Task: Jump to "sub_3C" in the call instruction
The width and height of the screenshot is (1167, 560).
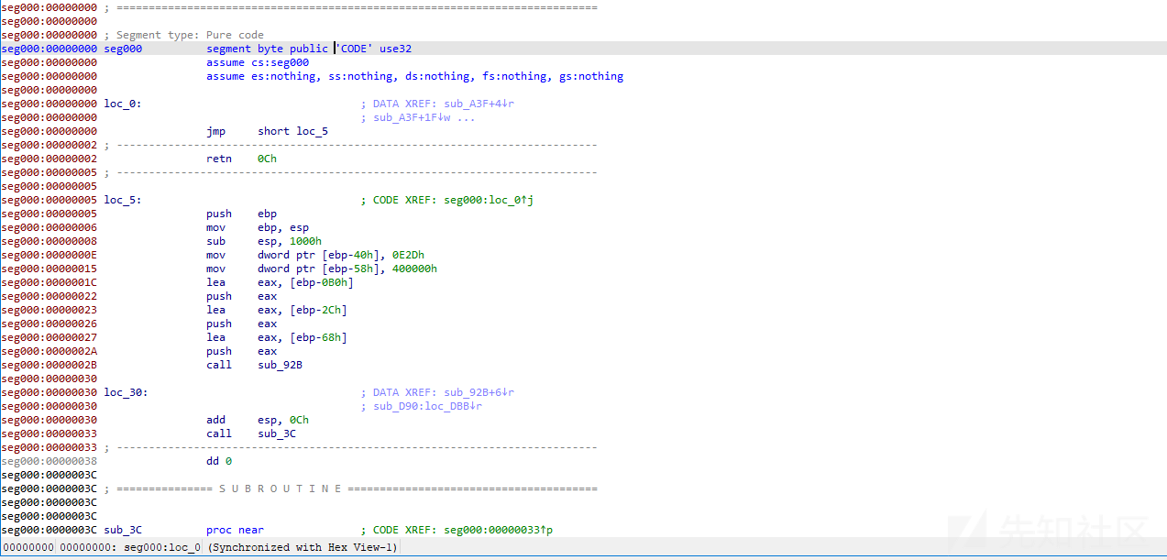Action: click(x=277, y=434)
